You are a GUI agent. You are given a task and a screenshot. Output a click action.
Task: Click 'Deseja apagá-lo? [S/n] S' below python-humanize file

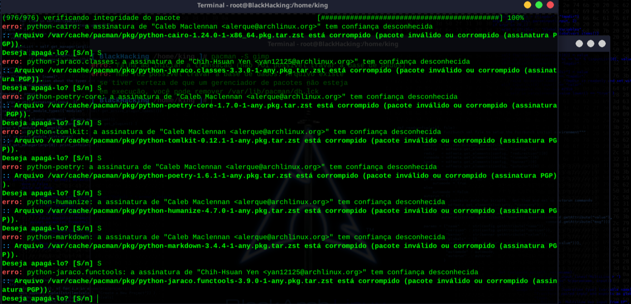(52, 228)
